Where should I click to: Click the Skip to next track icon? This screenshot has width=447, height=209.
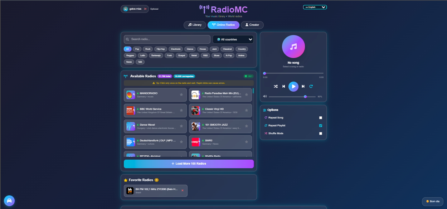point(303,86)
